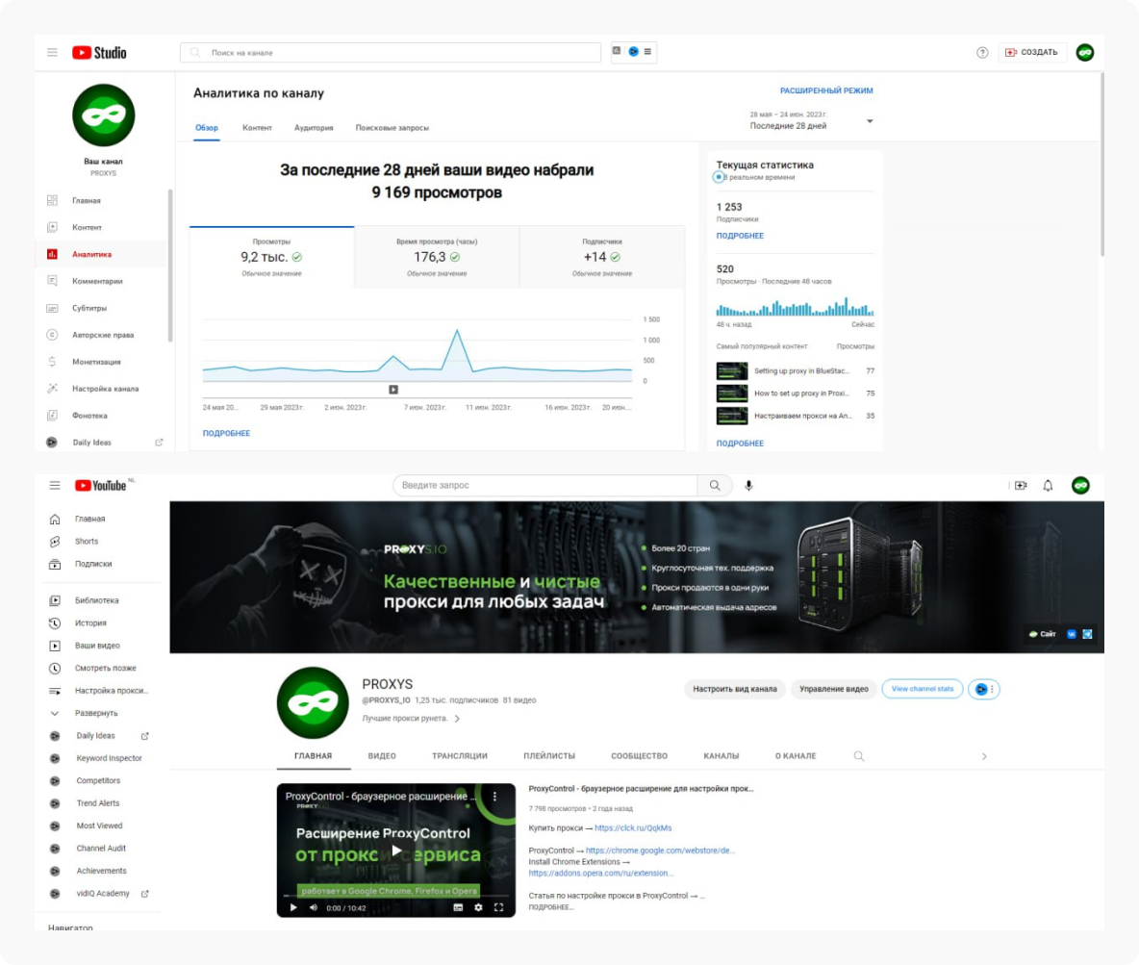1139x965 pixels.
Task: Open the Studio account avatar in header
Action: pos(1084,52)
